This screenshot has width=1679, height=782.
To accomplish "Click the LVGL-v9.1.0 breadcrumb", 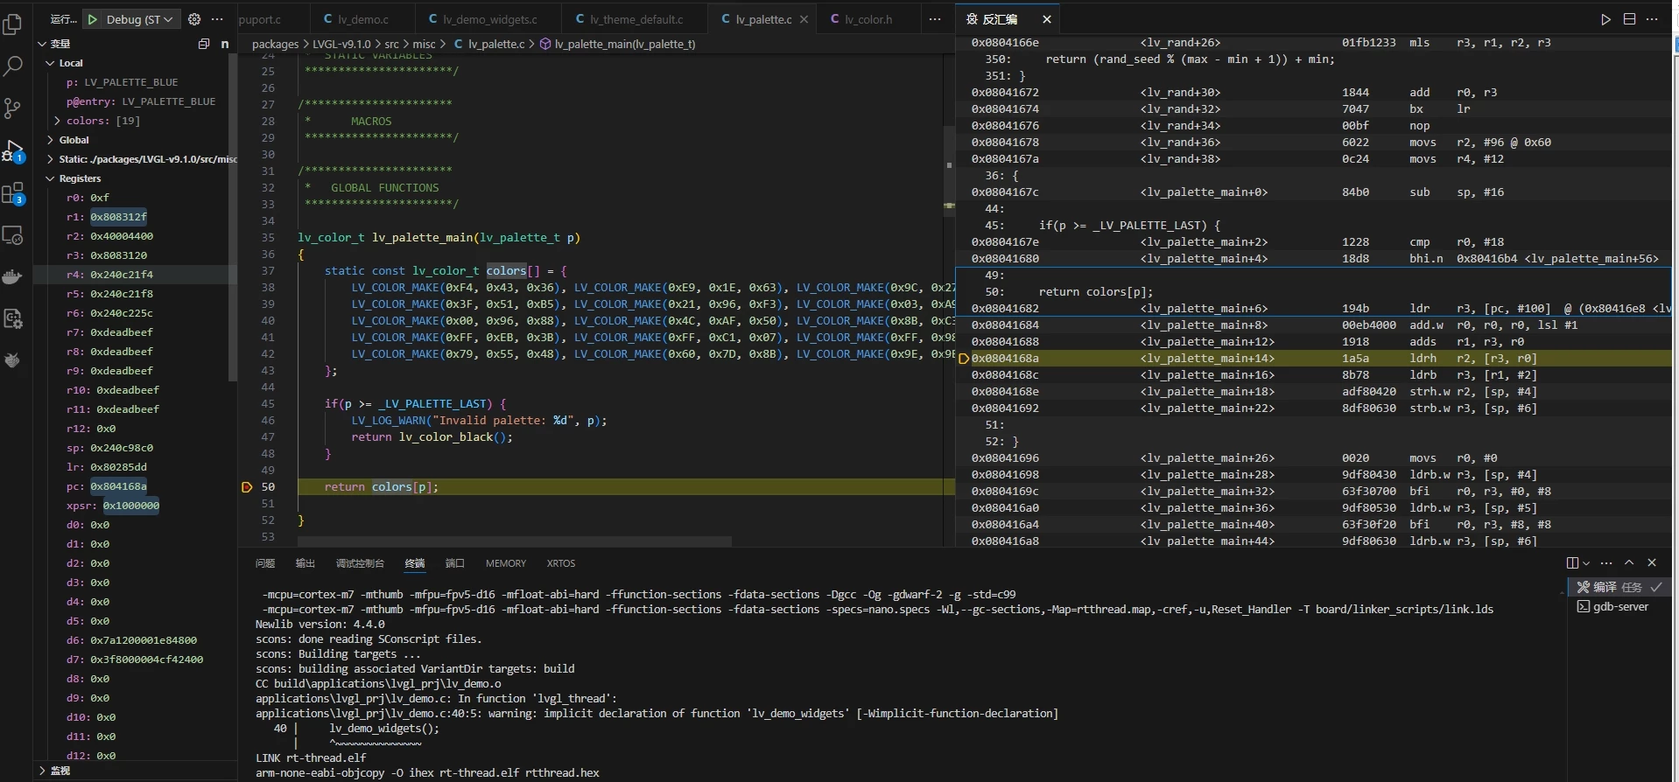I will (x=341, y=44).
